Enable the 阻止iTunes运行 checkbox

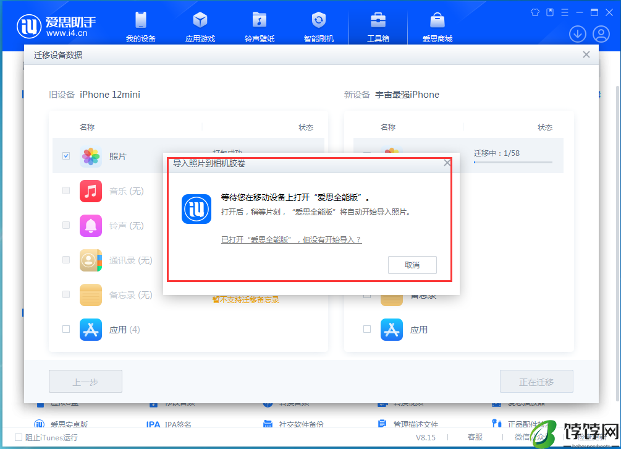(x=19, y=437)
